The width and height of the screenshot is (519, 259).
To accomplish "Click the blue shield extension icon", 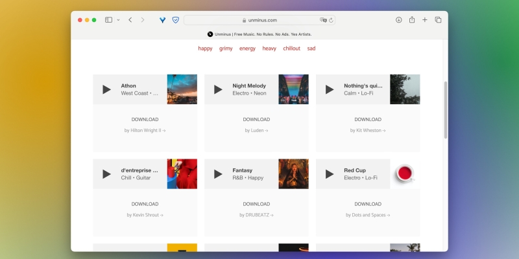I will pos(175,20).
